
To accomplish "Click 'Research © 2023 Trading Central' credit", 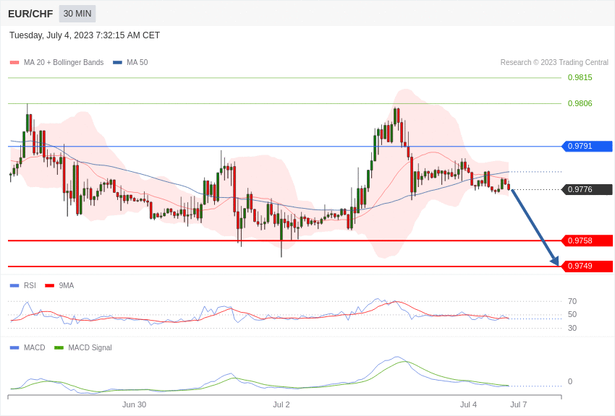I will (x=554, y=63).
